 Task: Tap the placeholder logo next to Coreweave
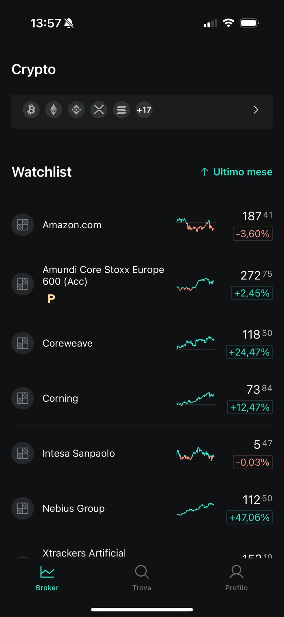pyautogui.click(x=23, y=343)
